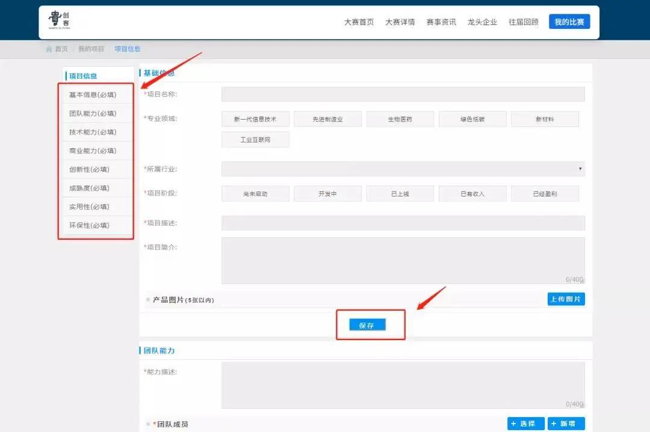
Task: Open the 大赛首页 menu item
Action: pos(359,22)
